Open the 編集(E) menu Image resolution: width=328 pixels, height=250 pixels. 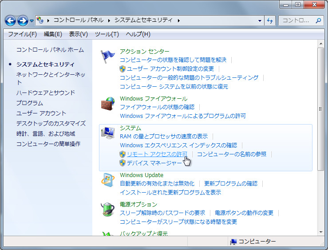tap(53, 34)
